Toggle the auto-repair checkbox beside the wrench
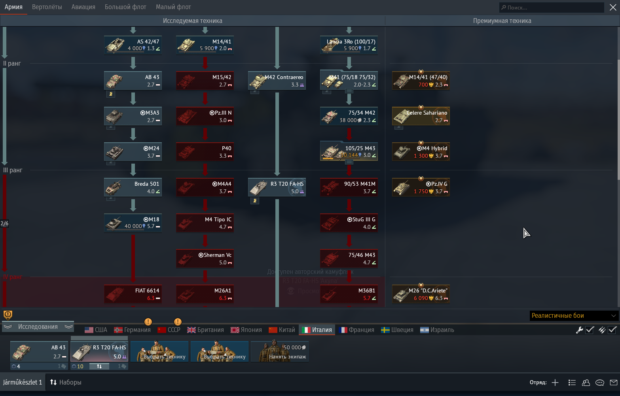This screenshot has height=396, width=620. click(x=590, y=330)
